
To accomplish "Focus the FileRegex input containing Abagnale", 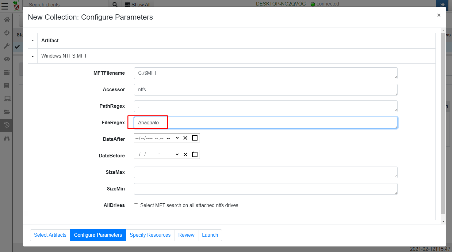I will tap(266, 123).
